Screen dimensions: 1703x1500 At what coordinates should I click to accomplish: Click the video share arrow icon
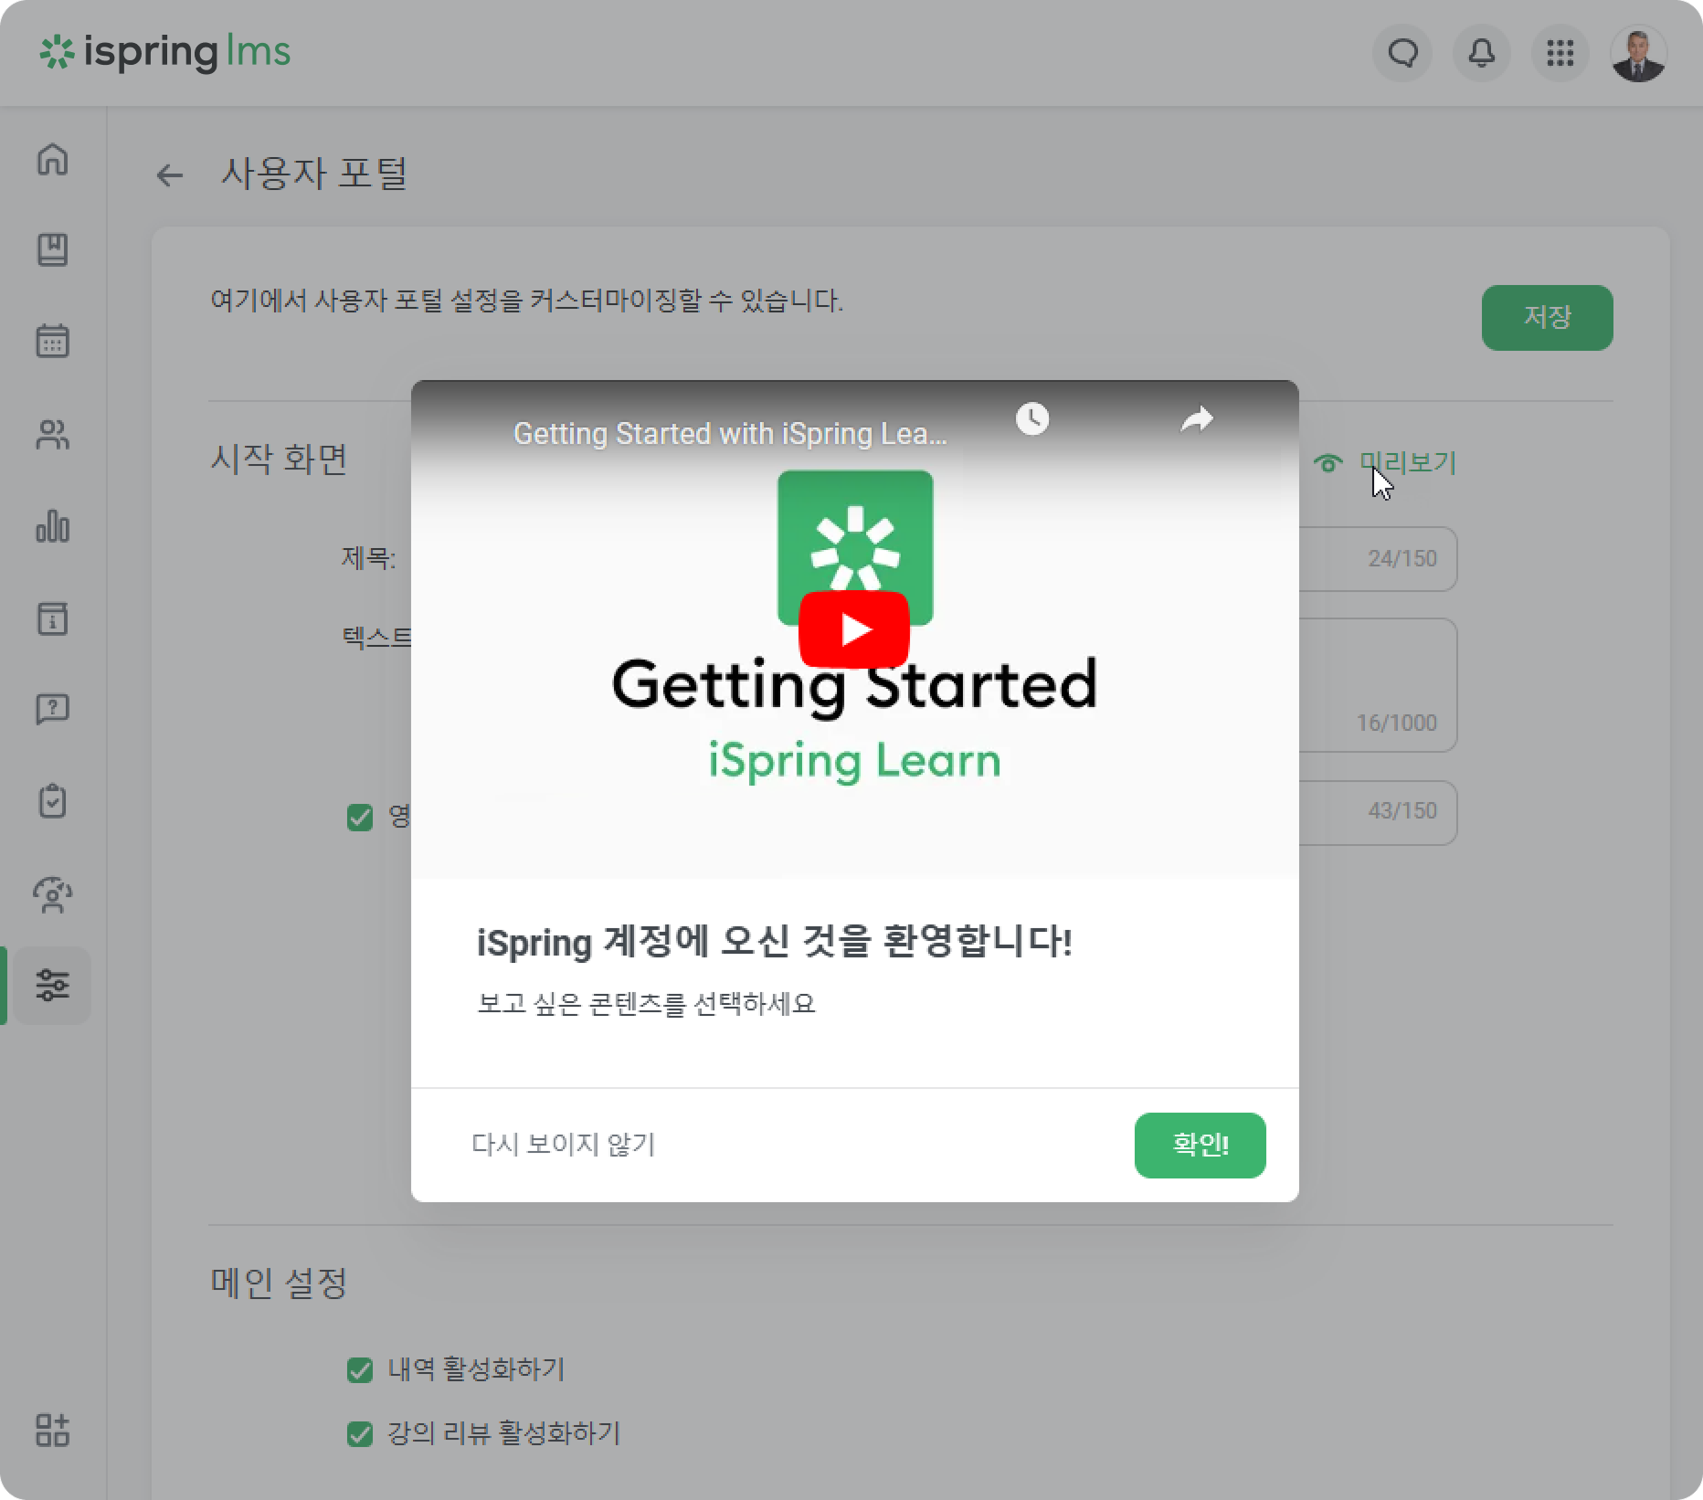[x=1197, y=419]
